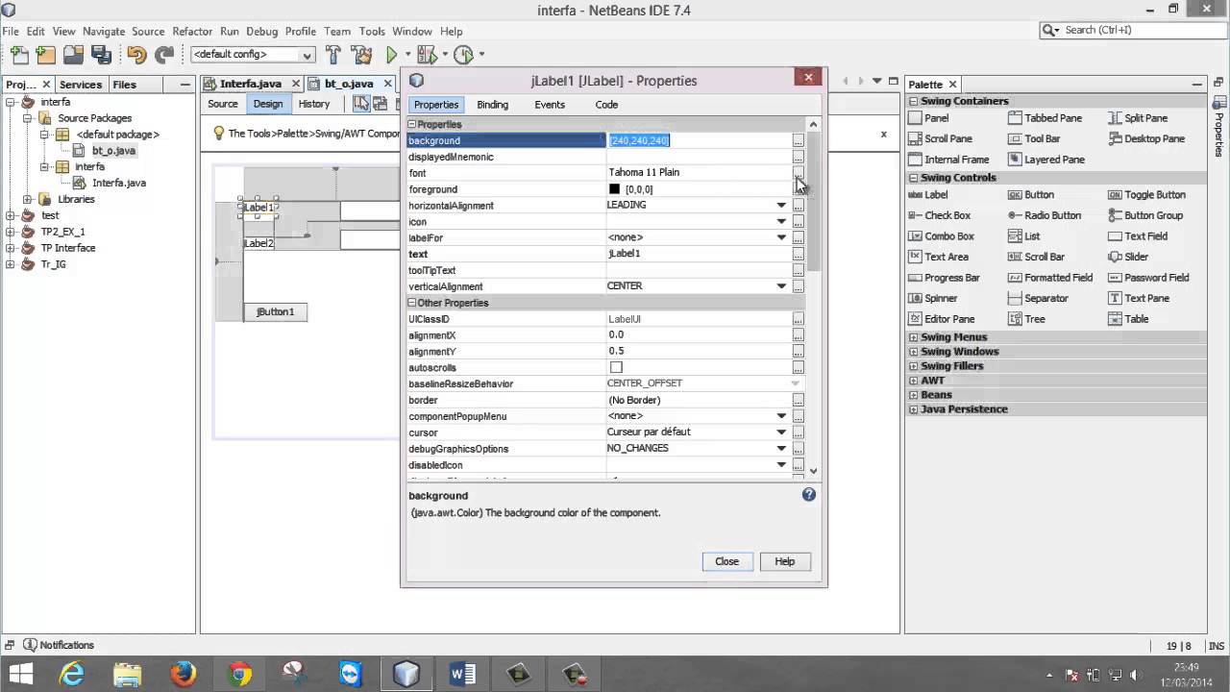Click the background color value field
The height and width of the screenshot is (692, 1230).
point(698,140)
